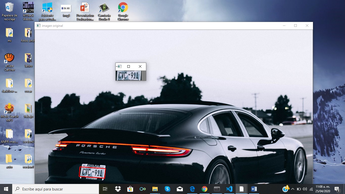Maximize the 'imagen original' window
The height and width of the screenshot is (194, 345).
[x=295, y=26]
